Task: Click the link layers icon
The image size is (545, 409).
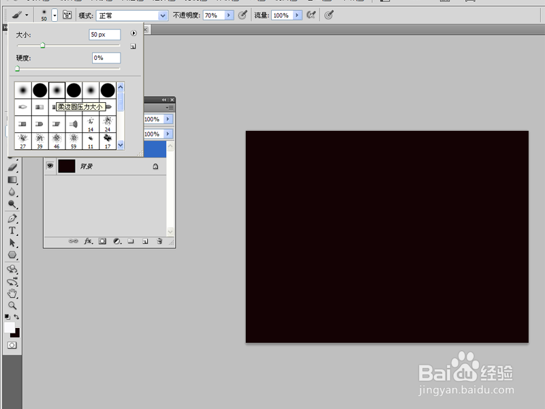Action: [x=74, y=241]
